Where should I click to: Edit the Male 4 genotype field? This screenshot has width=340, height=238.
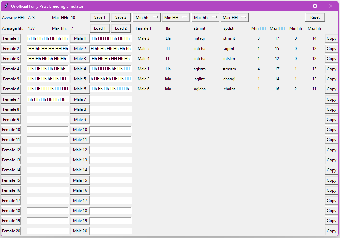pyautogui.click(x=111, y=69)
